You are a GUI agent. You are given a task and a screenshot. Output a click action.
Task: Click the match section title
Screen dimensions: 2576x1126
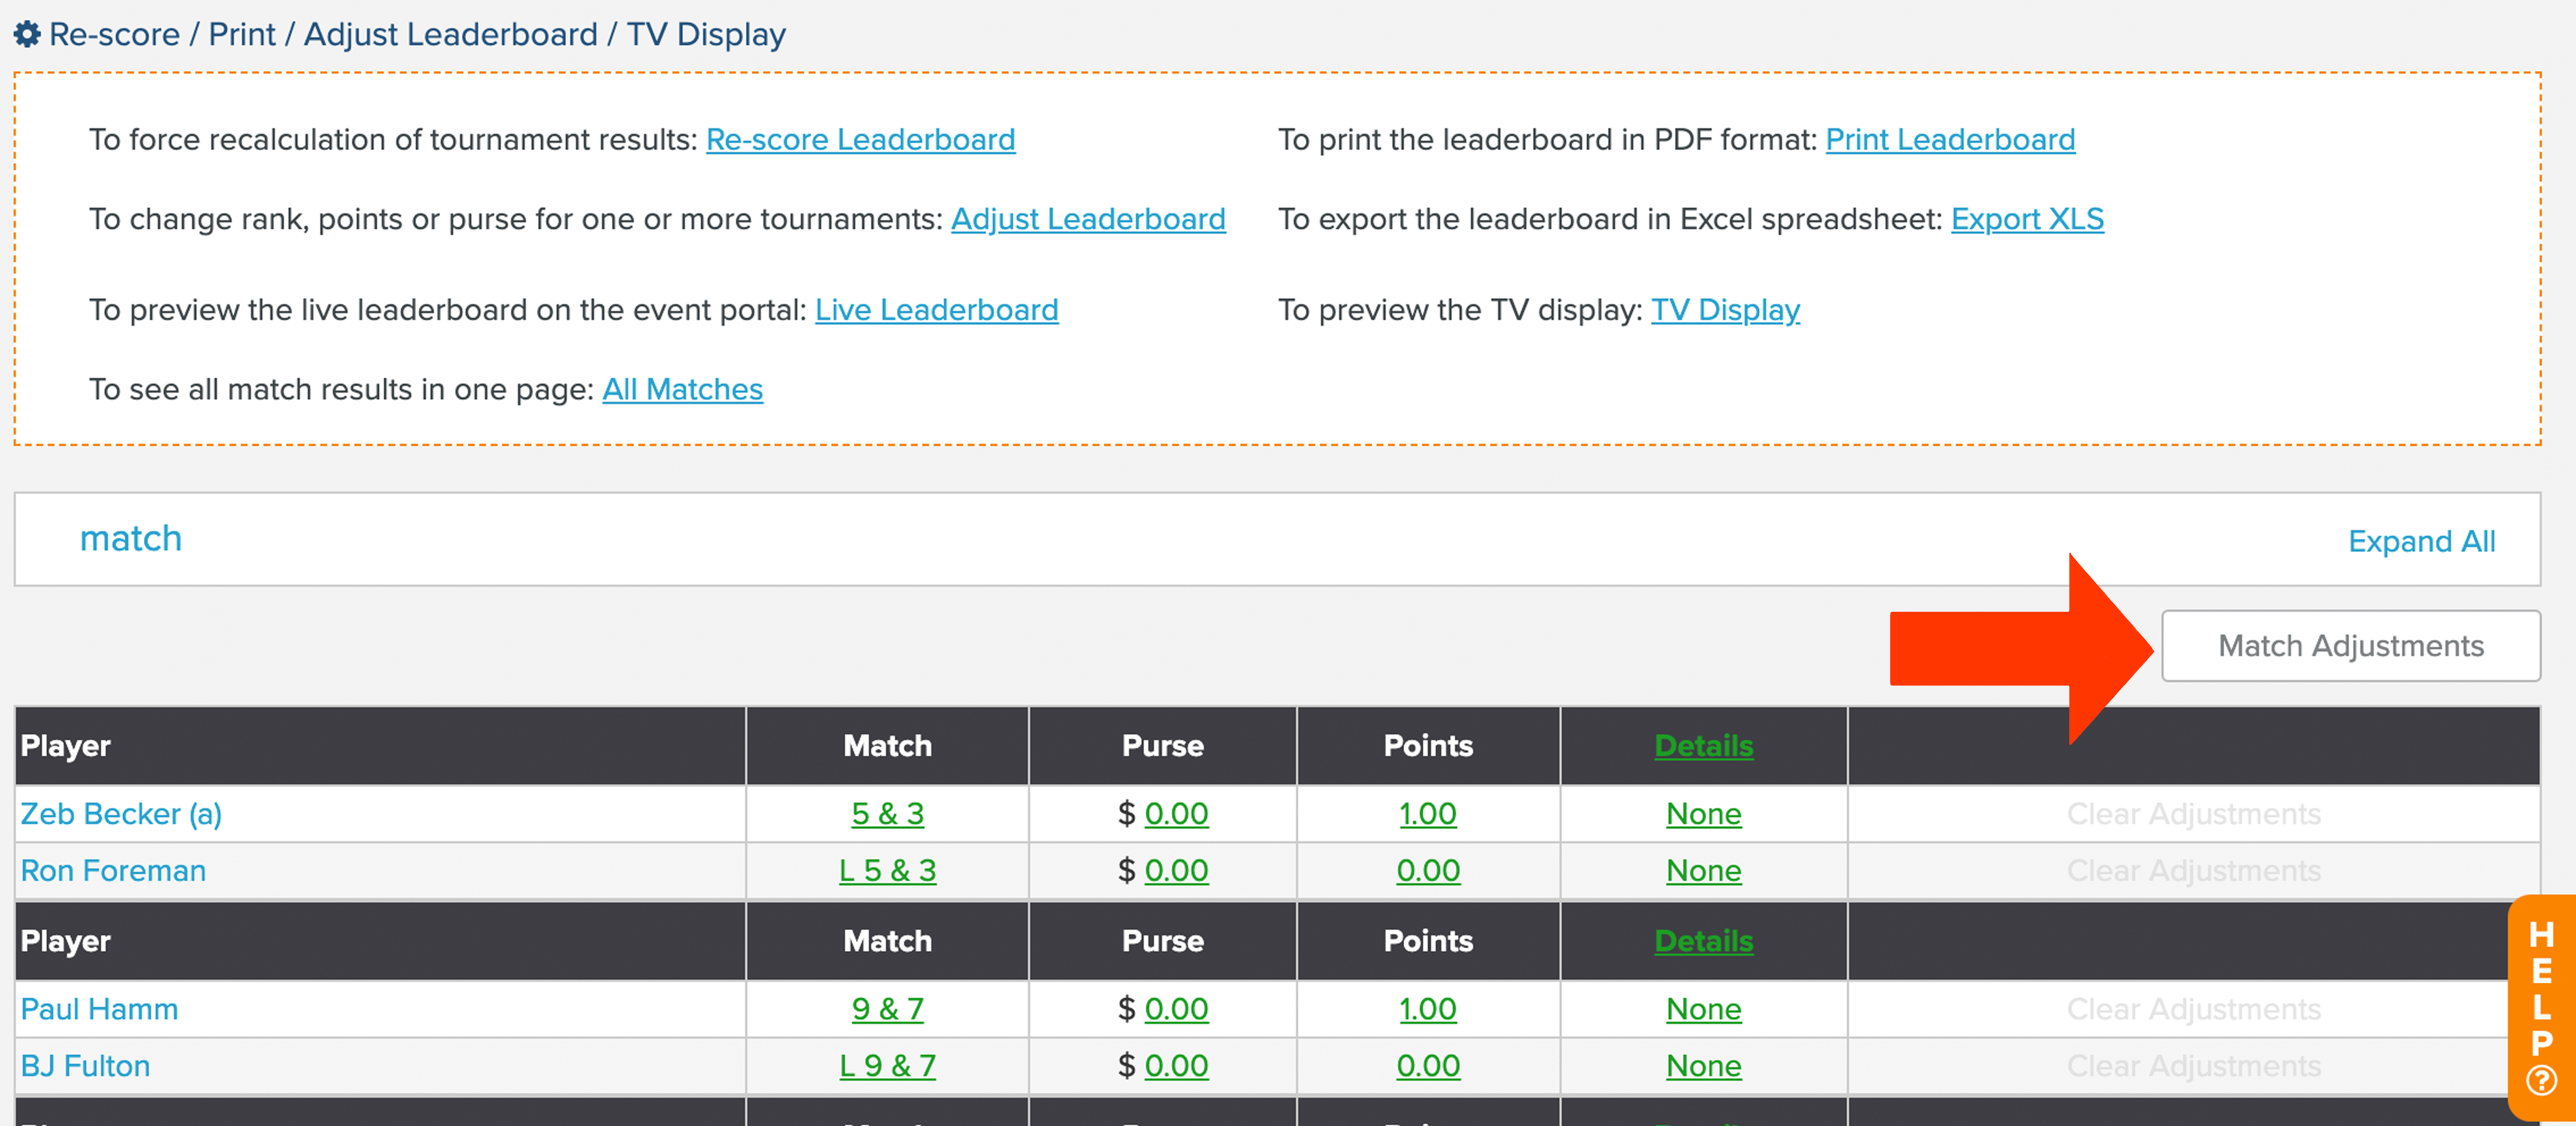(x=131, y=538)
